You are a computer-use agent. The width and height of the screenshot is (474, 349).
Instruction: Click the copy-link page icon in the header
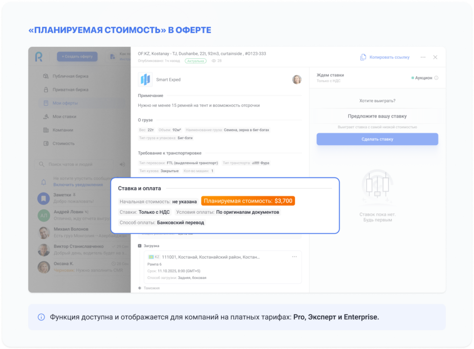tap(362, 57)
